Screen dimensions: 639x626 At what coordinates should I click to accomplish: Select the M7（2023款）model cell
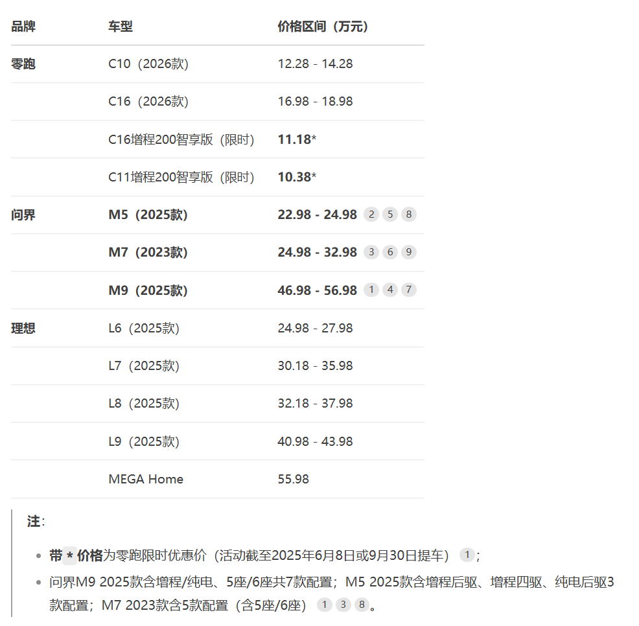point(148,252)
